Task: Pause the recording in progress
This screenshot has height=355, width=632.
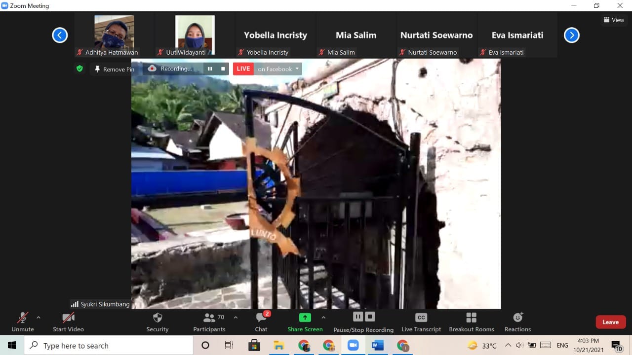Action: (357, 317)
